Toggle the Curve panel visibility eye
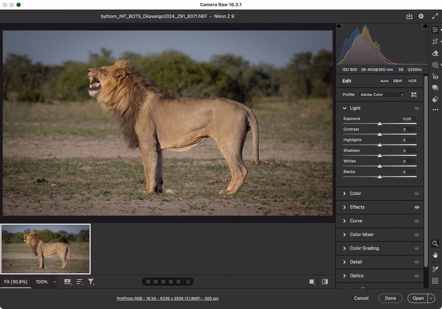 (417, 221)
